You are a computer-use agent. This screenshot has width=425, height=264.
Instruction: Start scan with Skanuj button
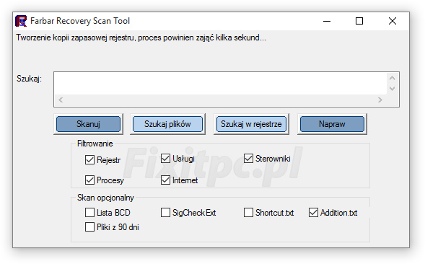88,124
